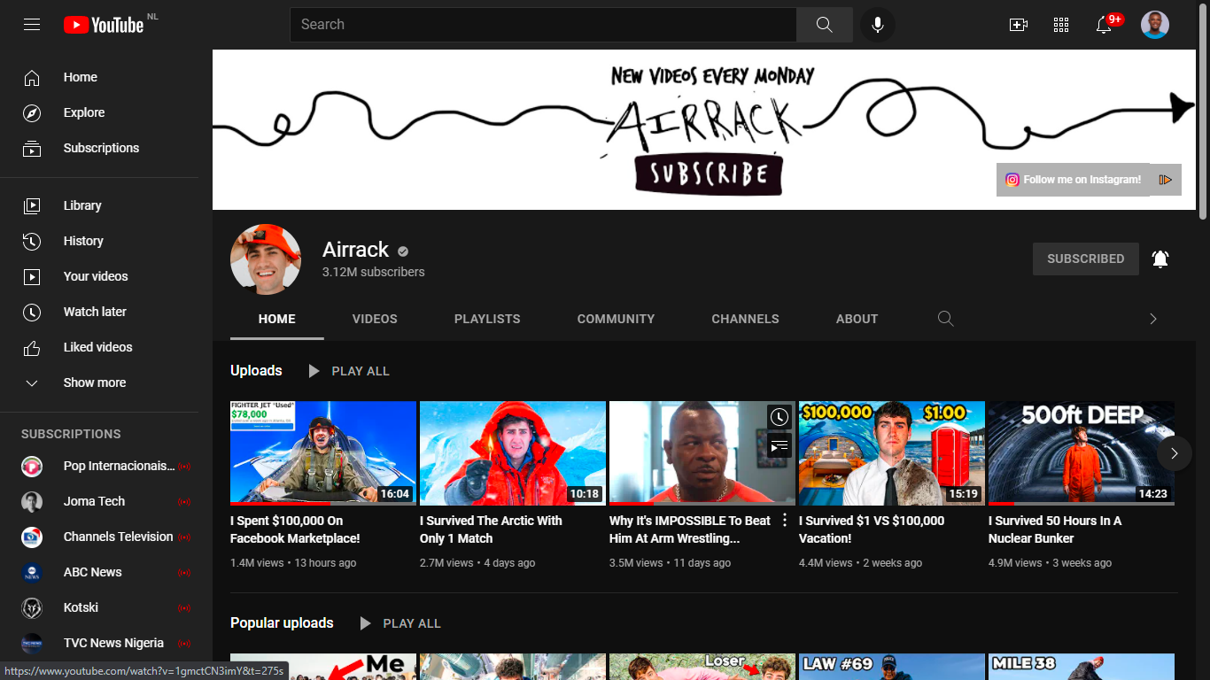Click the YouTube logo
Viewport: 1210px width, 680px height.
click(x=104, y=25)
